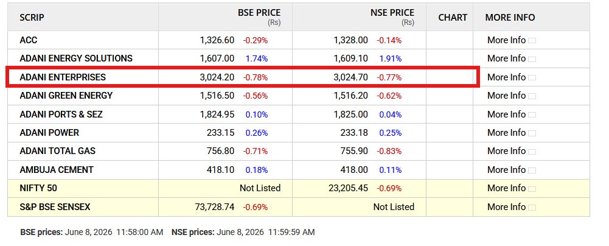Screen dimensions: 609x246
Task: Click BSE price 1,516.50
Action: tap(217, 95)
